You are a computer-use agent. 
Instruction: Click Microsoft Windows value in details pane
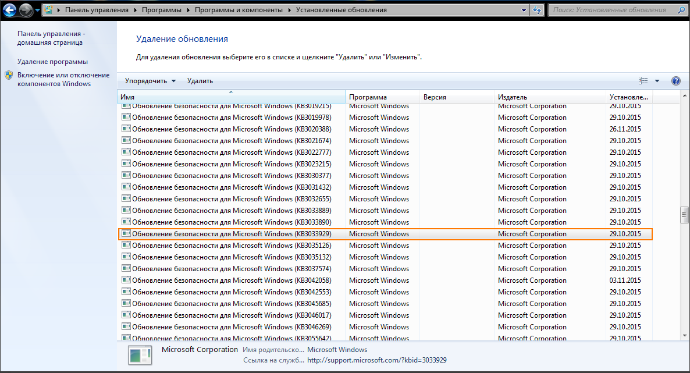337,350
